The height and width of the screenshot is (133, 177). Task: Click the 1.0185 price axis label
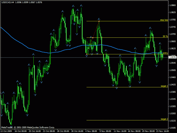172,128
